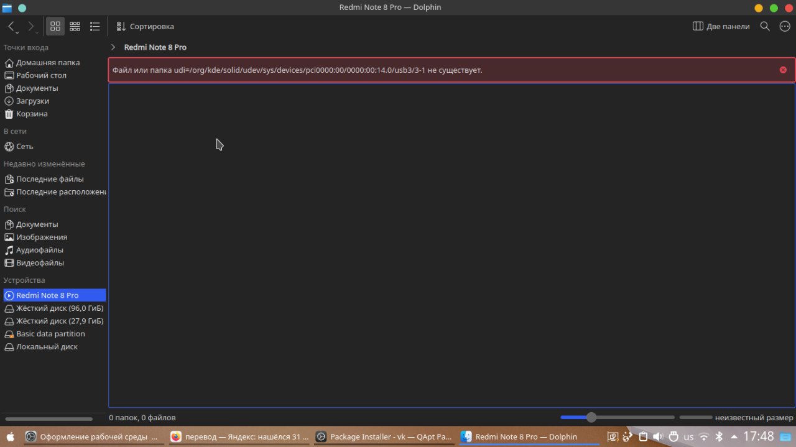796x447 pixels.
Task: Open the volume speaker tray icon
Action: tap(659, 436)
